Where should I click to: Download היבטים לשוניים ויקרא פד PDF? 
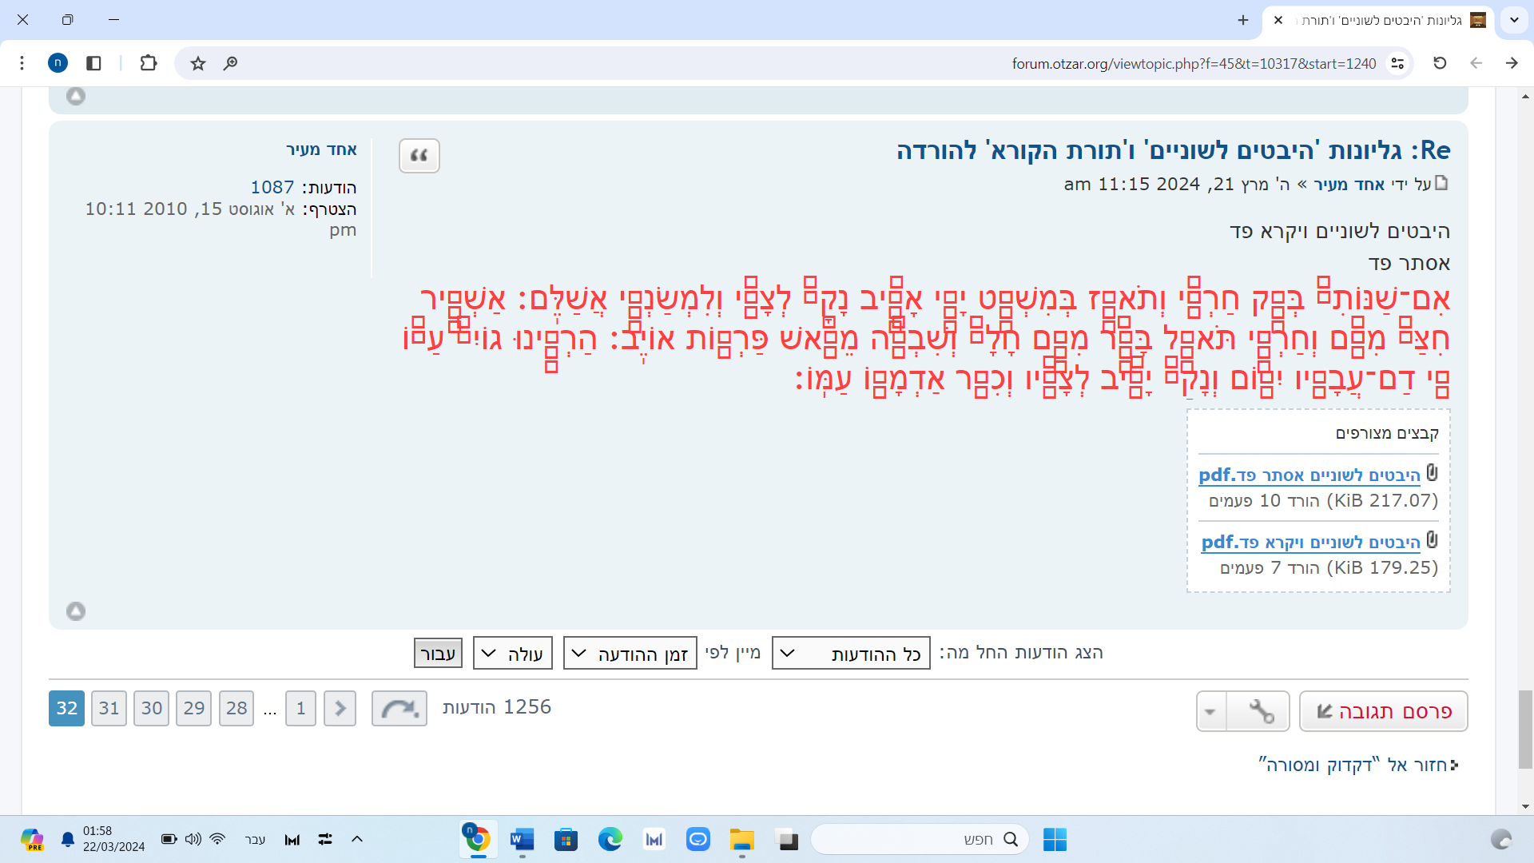pyautogui.click(x=1309, y=542)
